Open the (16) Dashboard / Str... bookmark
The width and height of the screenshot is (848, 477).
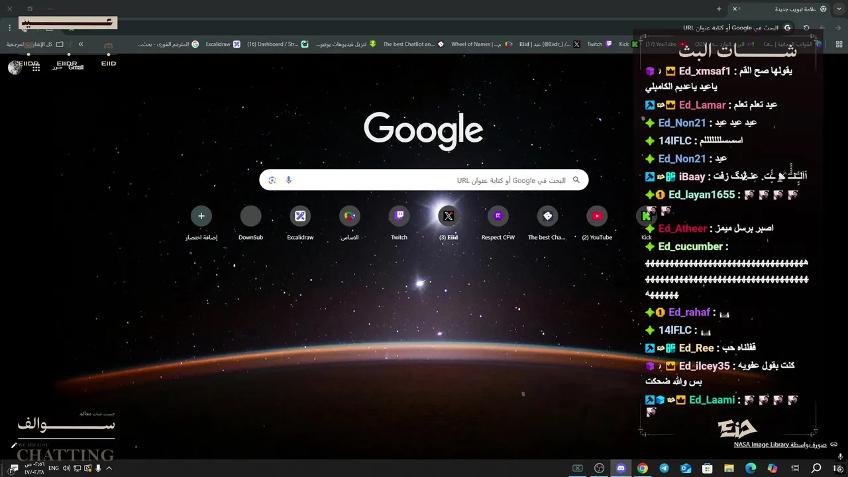(278, 44)
